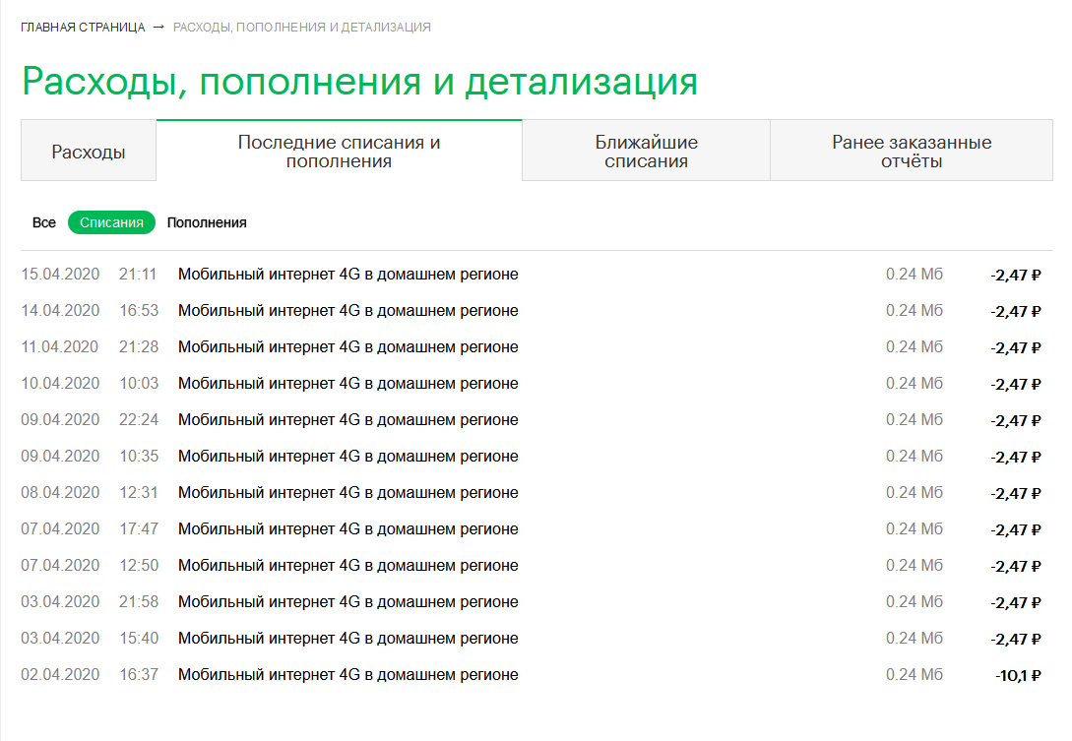
Task: Filter by Пополнения
Action: pyautogui.click(x=207, y=222)
